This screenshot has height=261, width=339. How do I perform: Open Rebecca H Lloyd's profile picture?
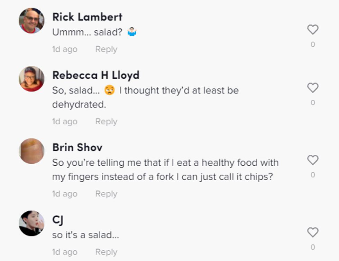click(31, 79)
